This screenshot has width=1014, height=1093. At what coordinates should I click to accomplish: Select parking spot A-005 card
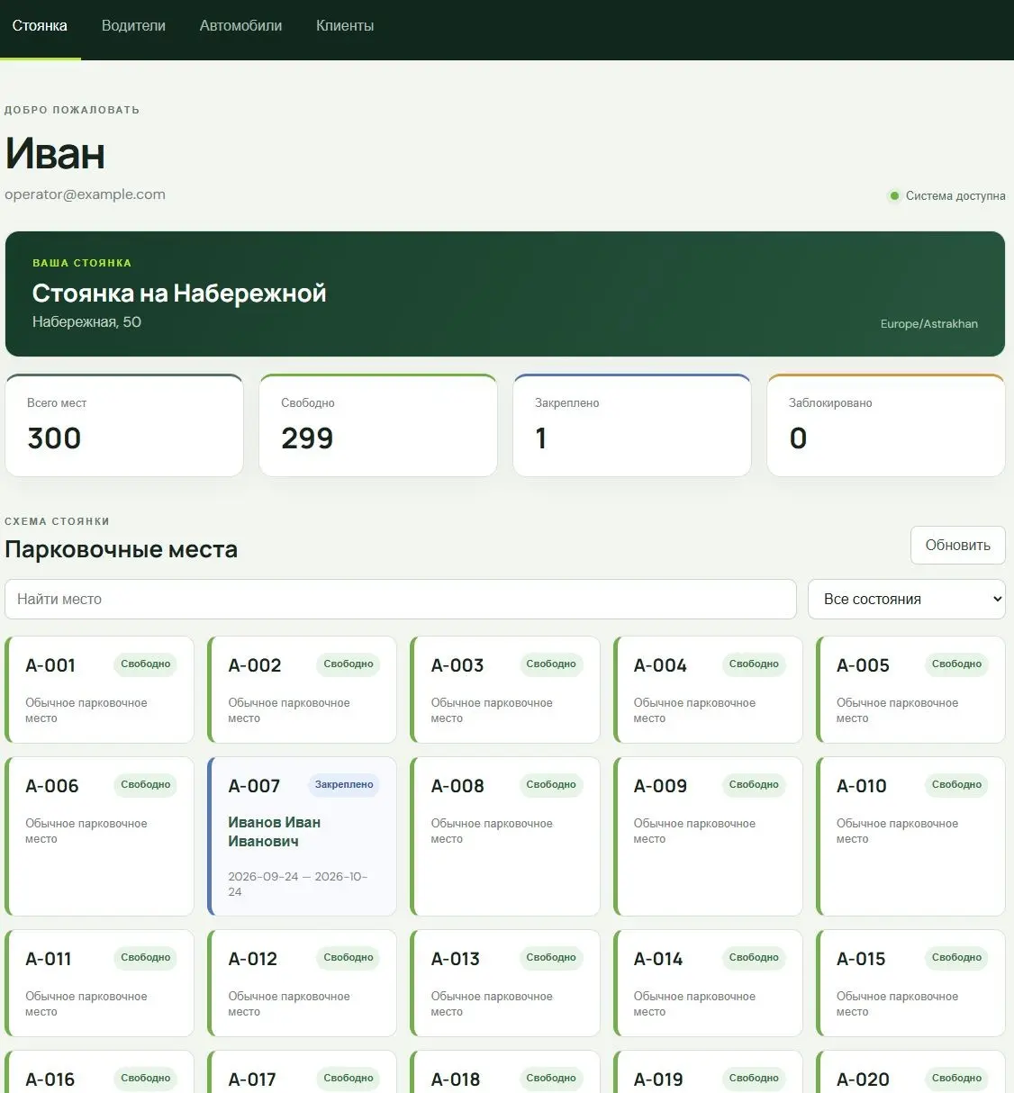coord(910,690)
